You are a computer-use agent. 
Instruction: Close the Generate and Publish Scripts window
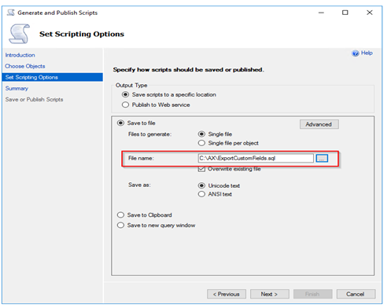370,13
